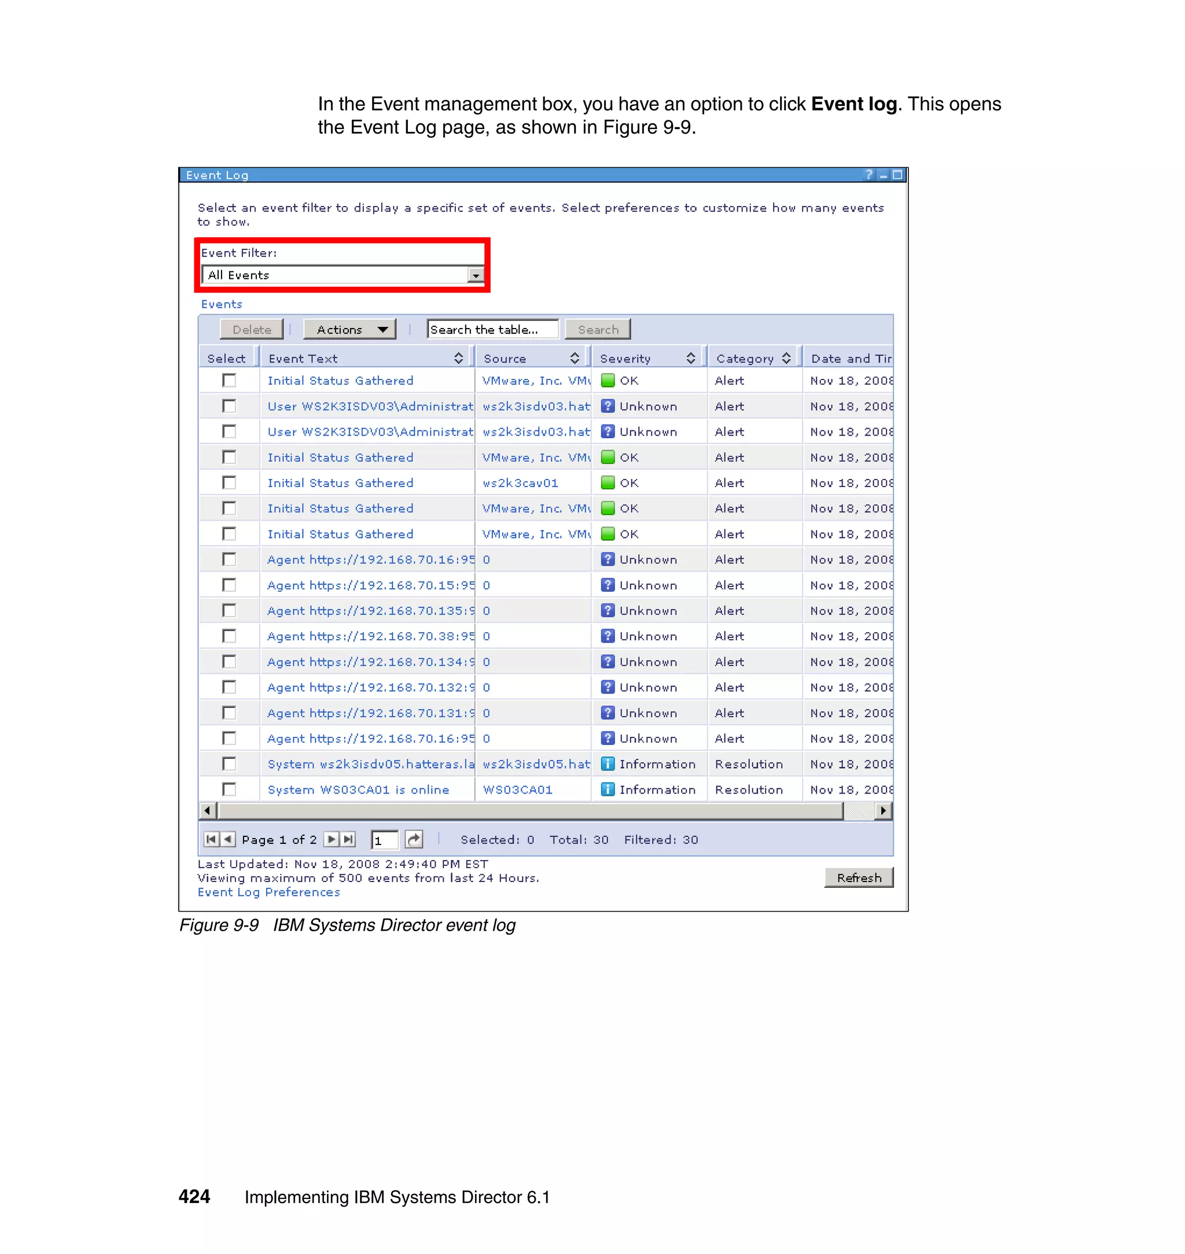Click Information icon in ws2k3isdv05 system row
1185x1254 pixels.
pos(608,764)
